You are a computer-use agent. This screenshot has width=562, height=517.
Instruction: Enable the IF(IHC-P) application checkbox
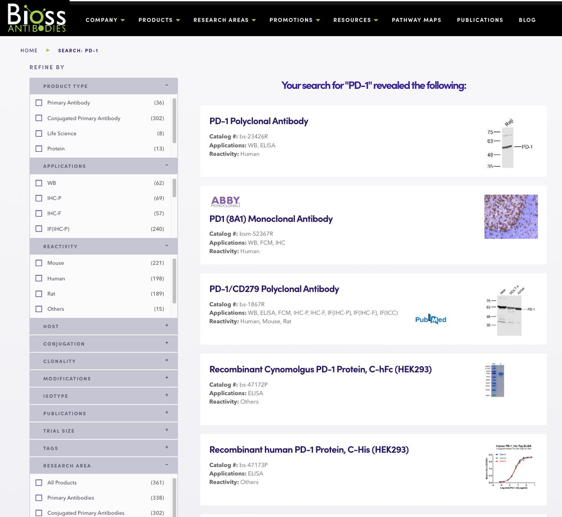click(x=39, y=229)
